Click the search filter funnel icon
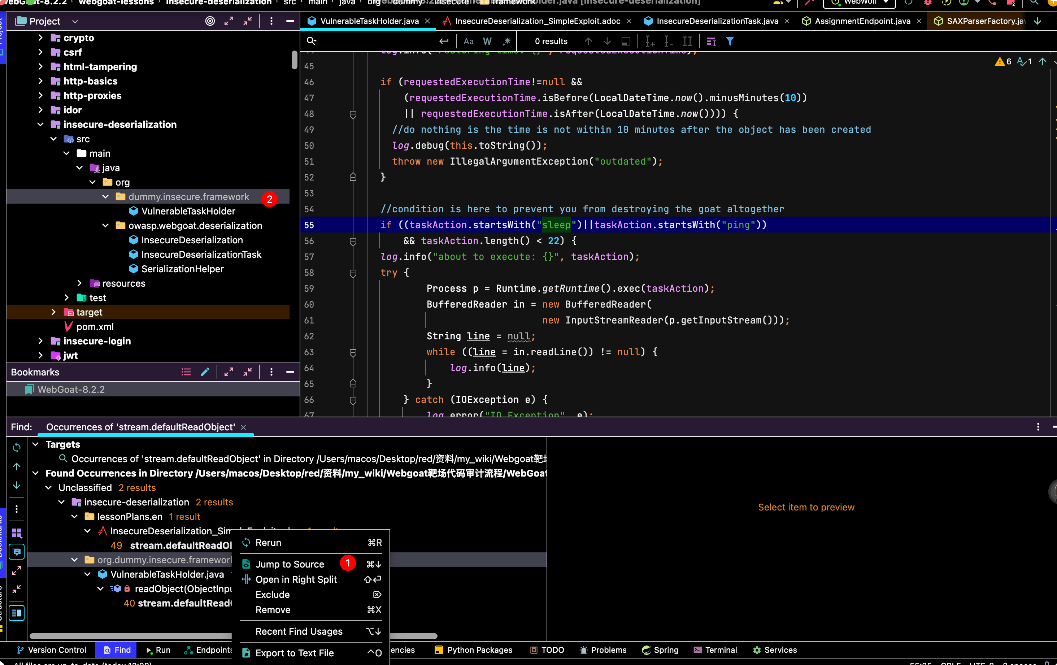 pyautogui.click(x=730, y=41)
